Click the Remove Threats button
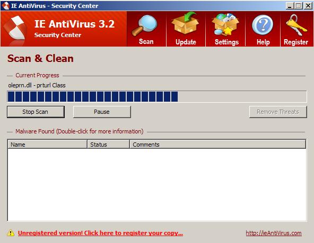314x243 pixels. tap(278, 112)
